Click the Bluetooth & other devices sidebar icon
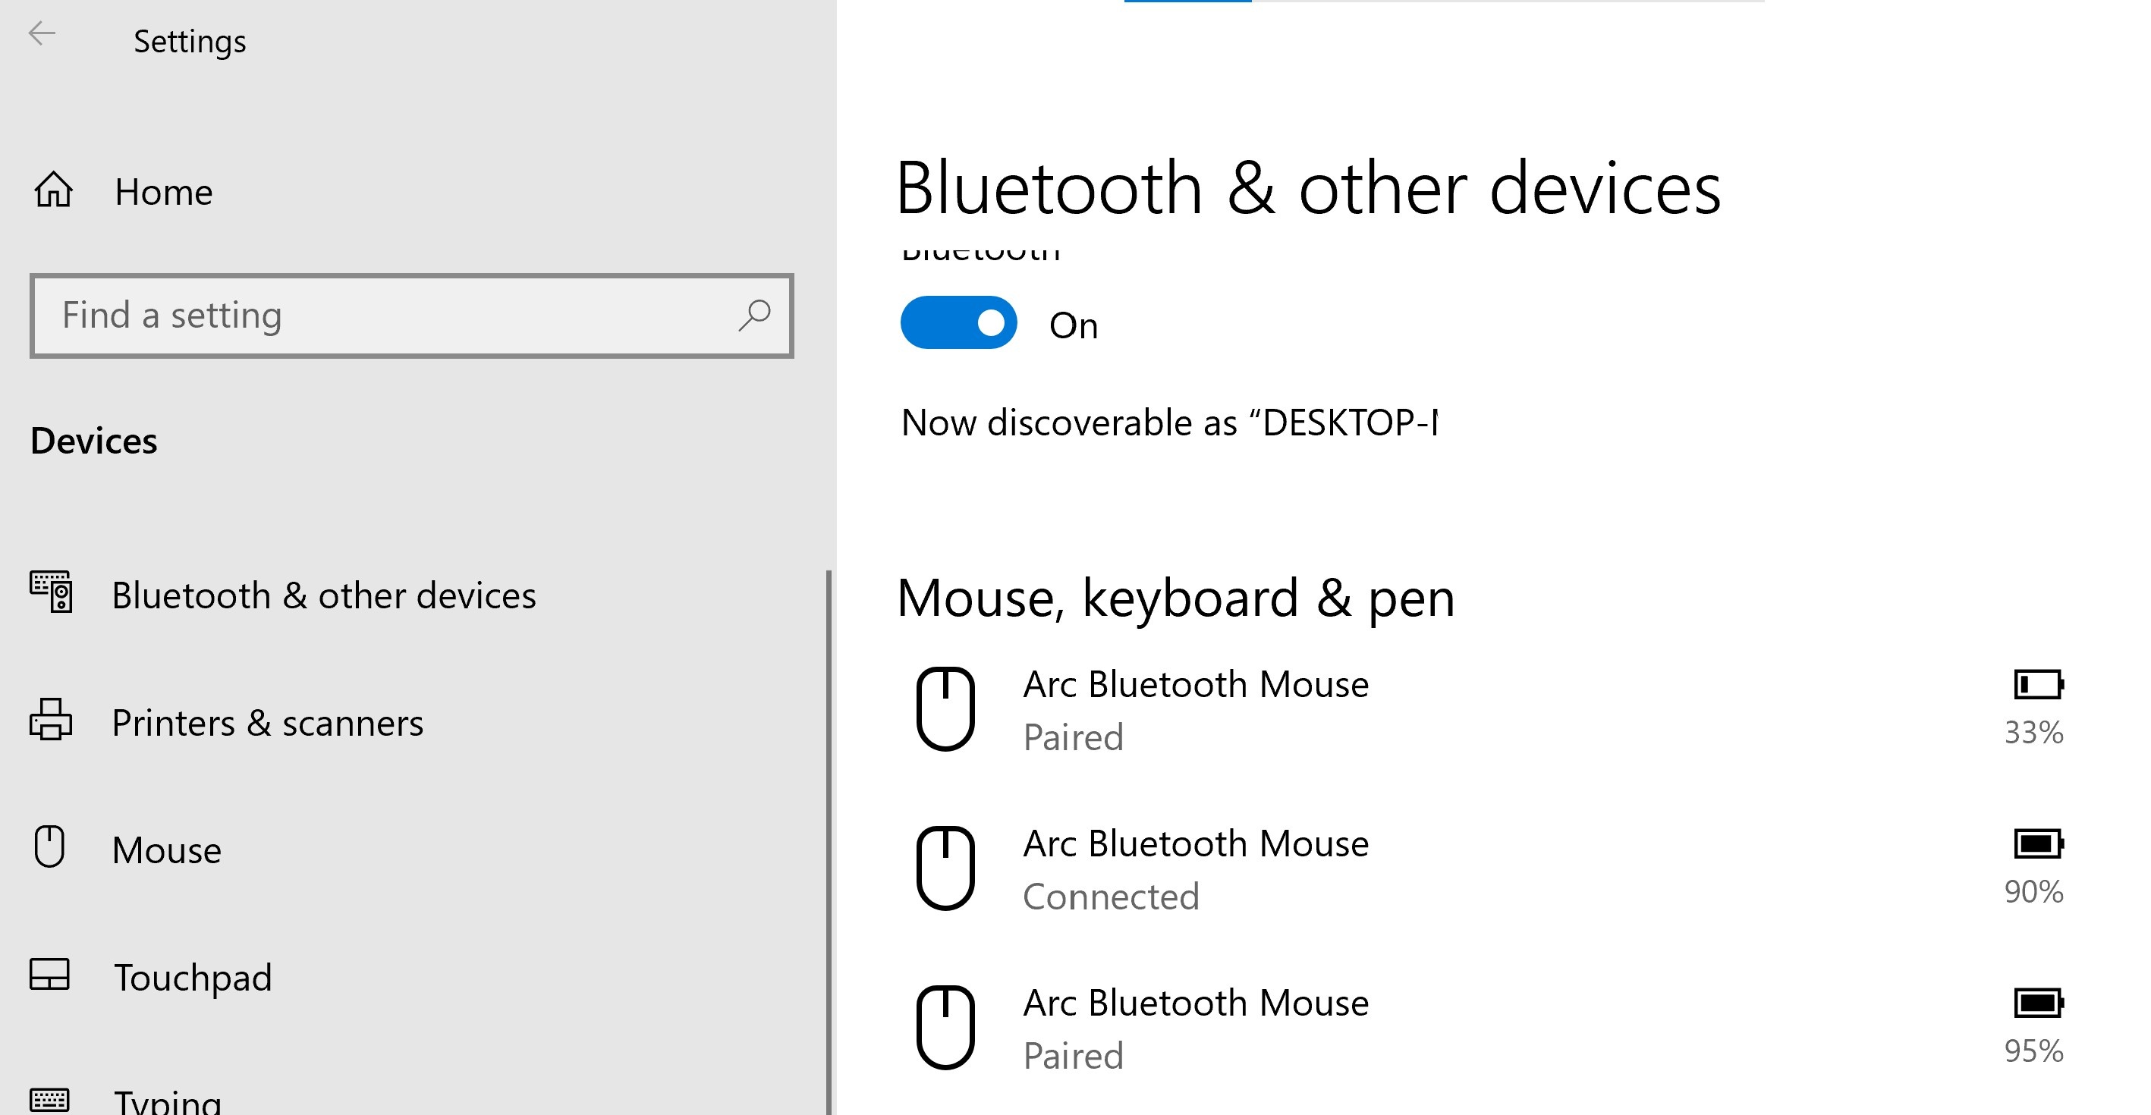Image resolution: width=2151 pixels, height=1115 pixels. pos(52,592)
